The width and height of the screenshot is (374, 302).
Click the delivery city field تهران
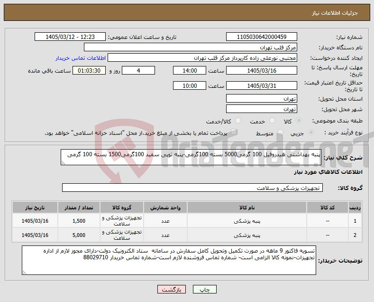coord(261,109)
